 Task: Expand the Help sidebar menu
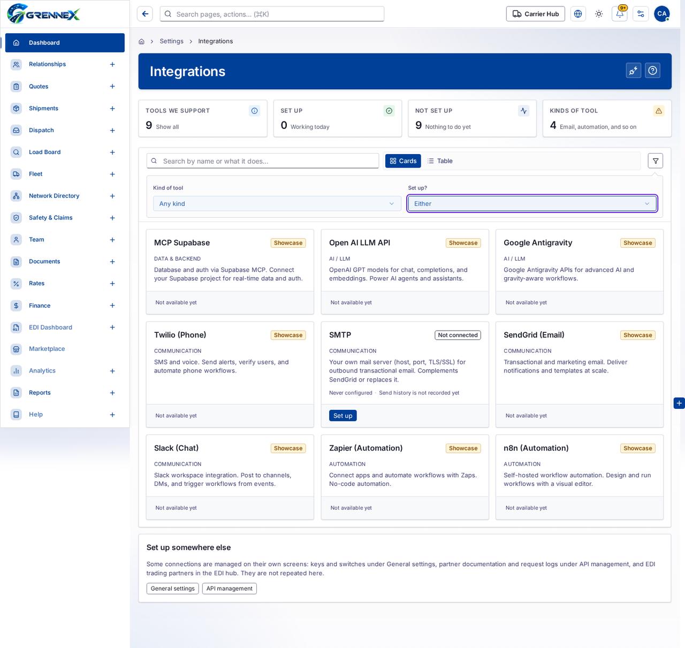pyautogui.click(x=112, y=415)
